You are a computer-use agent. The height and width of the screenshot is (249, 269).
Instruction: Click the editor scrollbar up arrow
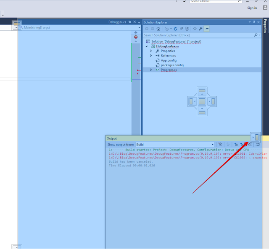[136, 41]
